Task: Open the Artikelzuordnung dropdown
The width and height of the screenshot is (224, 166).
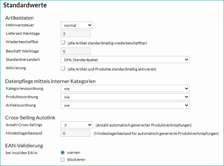Action: tap(125, 105)
